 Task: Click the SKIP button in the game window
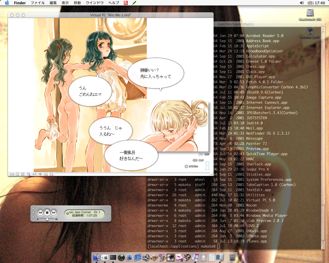coord(204,154)
